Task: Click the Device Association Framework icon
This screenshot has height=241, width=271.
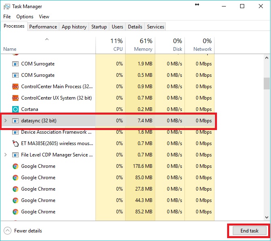Action: click(x=15, y=132)
